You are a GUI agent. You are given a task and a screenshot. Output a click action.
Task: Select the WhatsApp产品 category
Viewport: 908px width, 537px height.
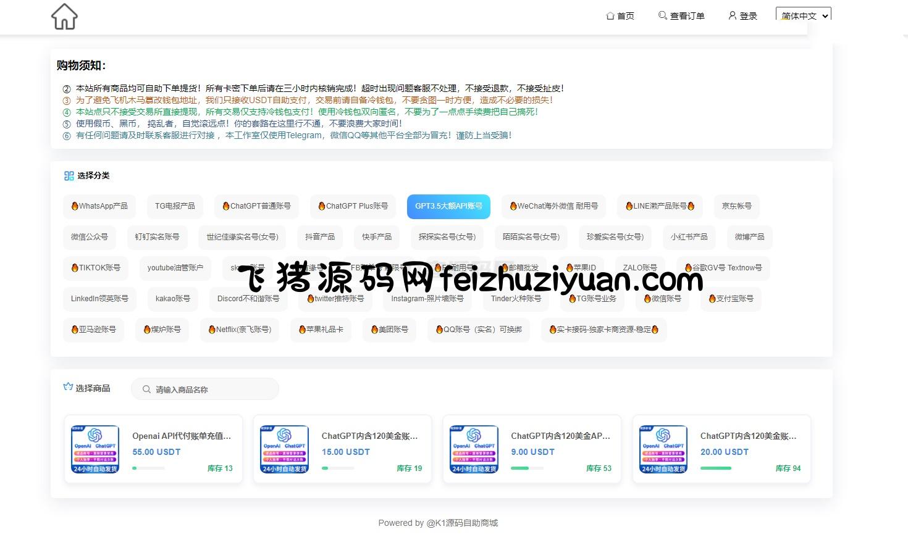(99, 206)
